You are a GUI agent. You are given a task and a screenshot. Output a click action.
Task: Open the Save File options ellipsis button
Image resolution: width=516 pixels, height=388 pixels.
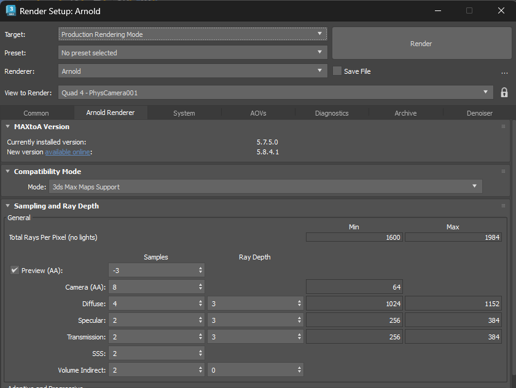pos(504,72)
